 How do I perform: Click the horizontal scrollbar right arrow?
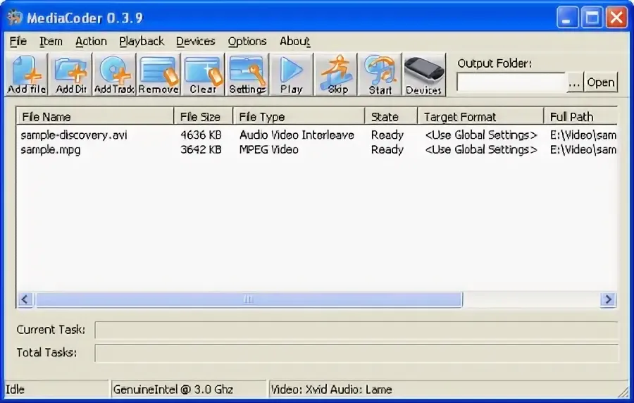tap(608, 299)
